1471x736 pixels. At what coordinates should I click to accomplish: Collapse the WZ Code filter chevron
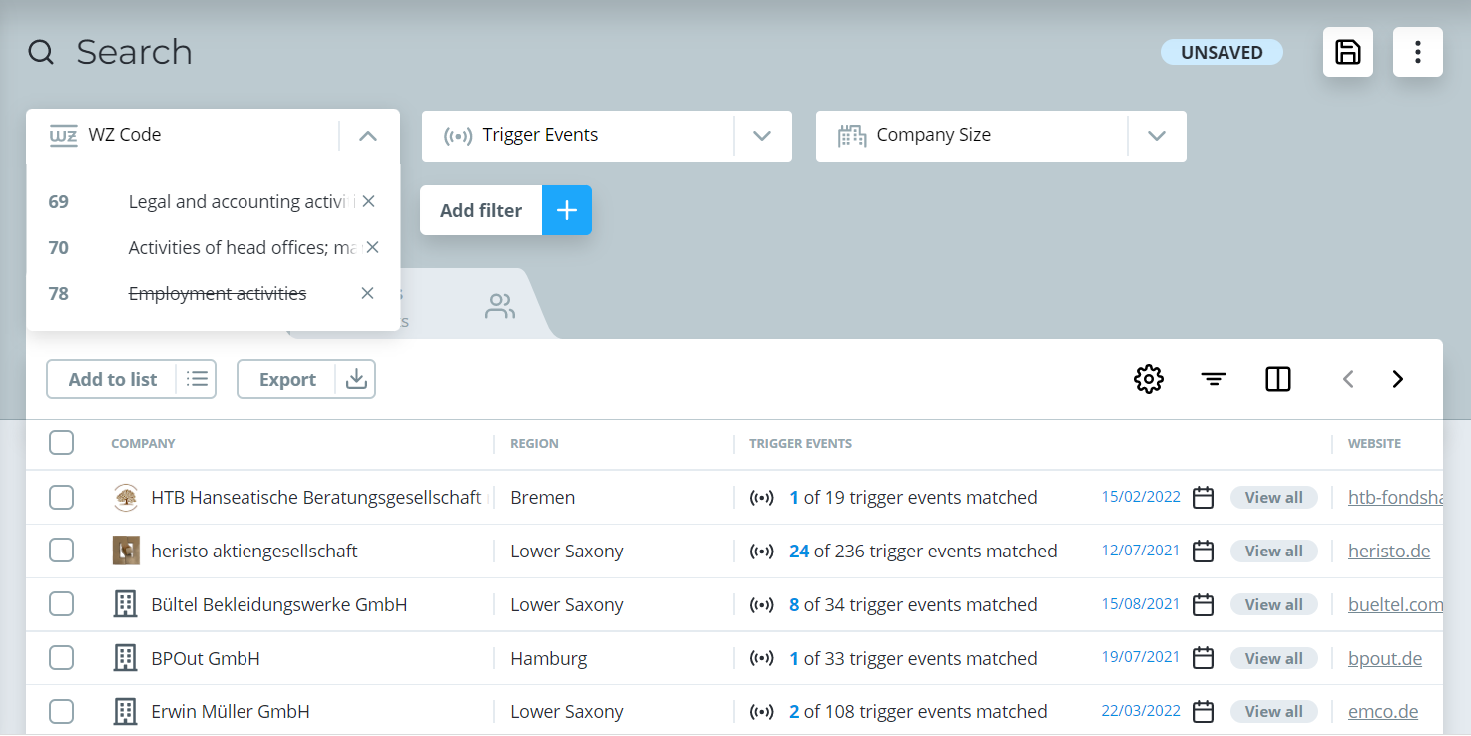point(368,136)
